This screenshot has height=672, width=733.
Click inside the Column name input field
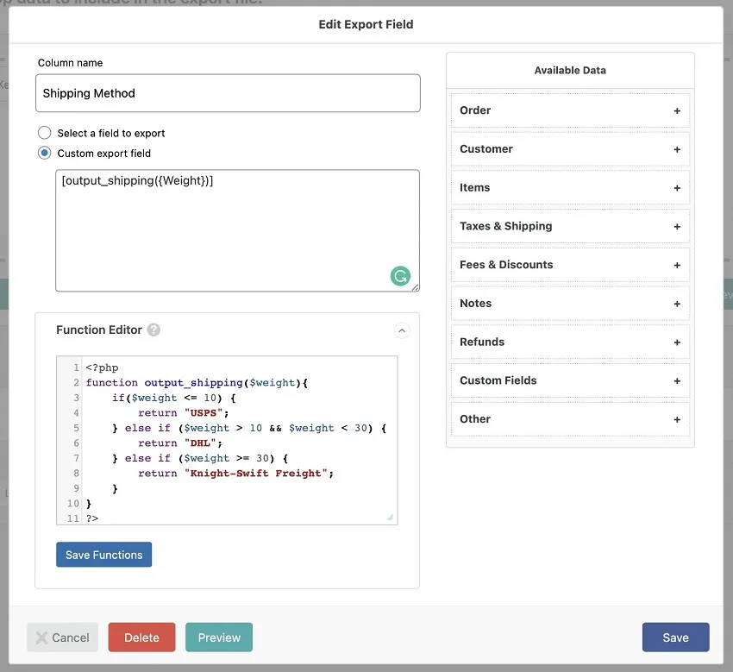[228, 93]
